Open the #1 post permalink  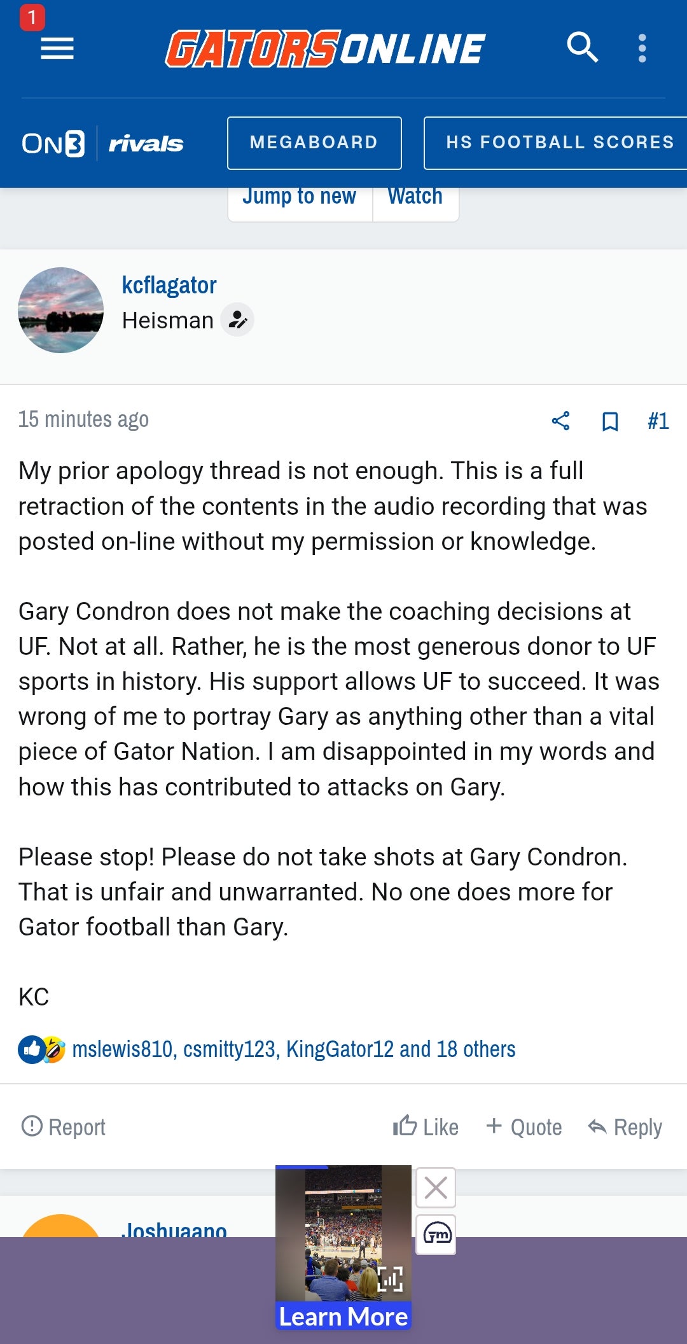coord(658,421)
